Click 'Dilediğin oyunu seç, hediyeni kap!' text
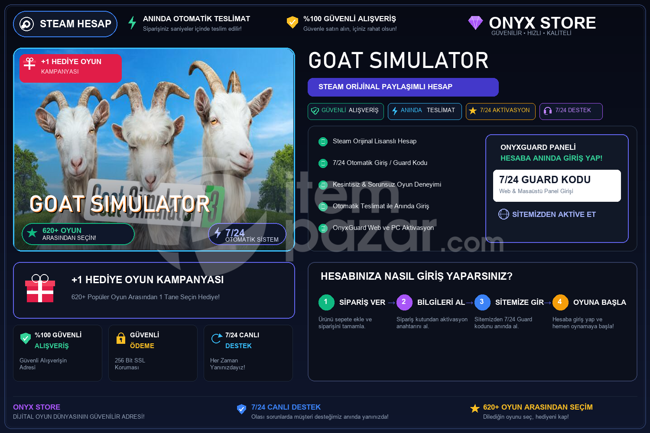The height and width of the screenshot is (433, 650). pos(526,417)
